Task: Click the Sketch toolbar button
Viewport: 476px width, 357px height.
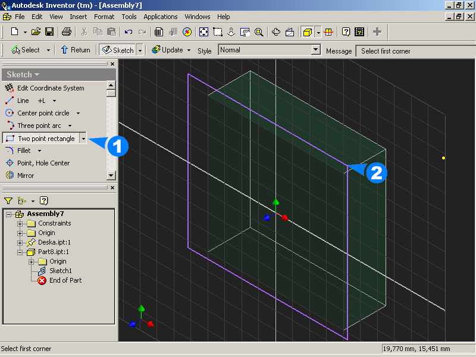Action: point(118,50)
